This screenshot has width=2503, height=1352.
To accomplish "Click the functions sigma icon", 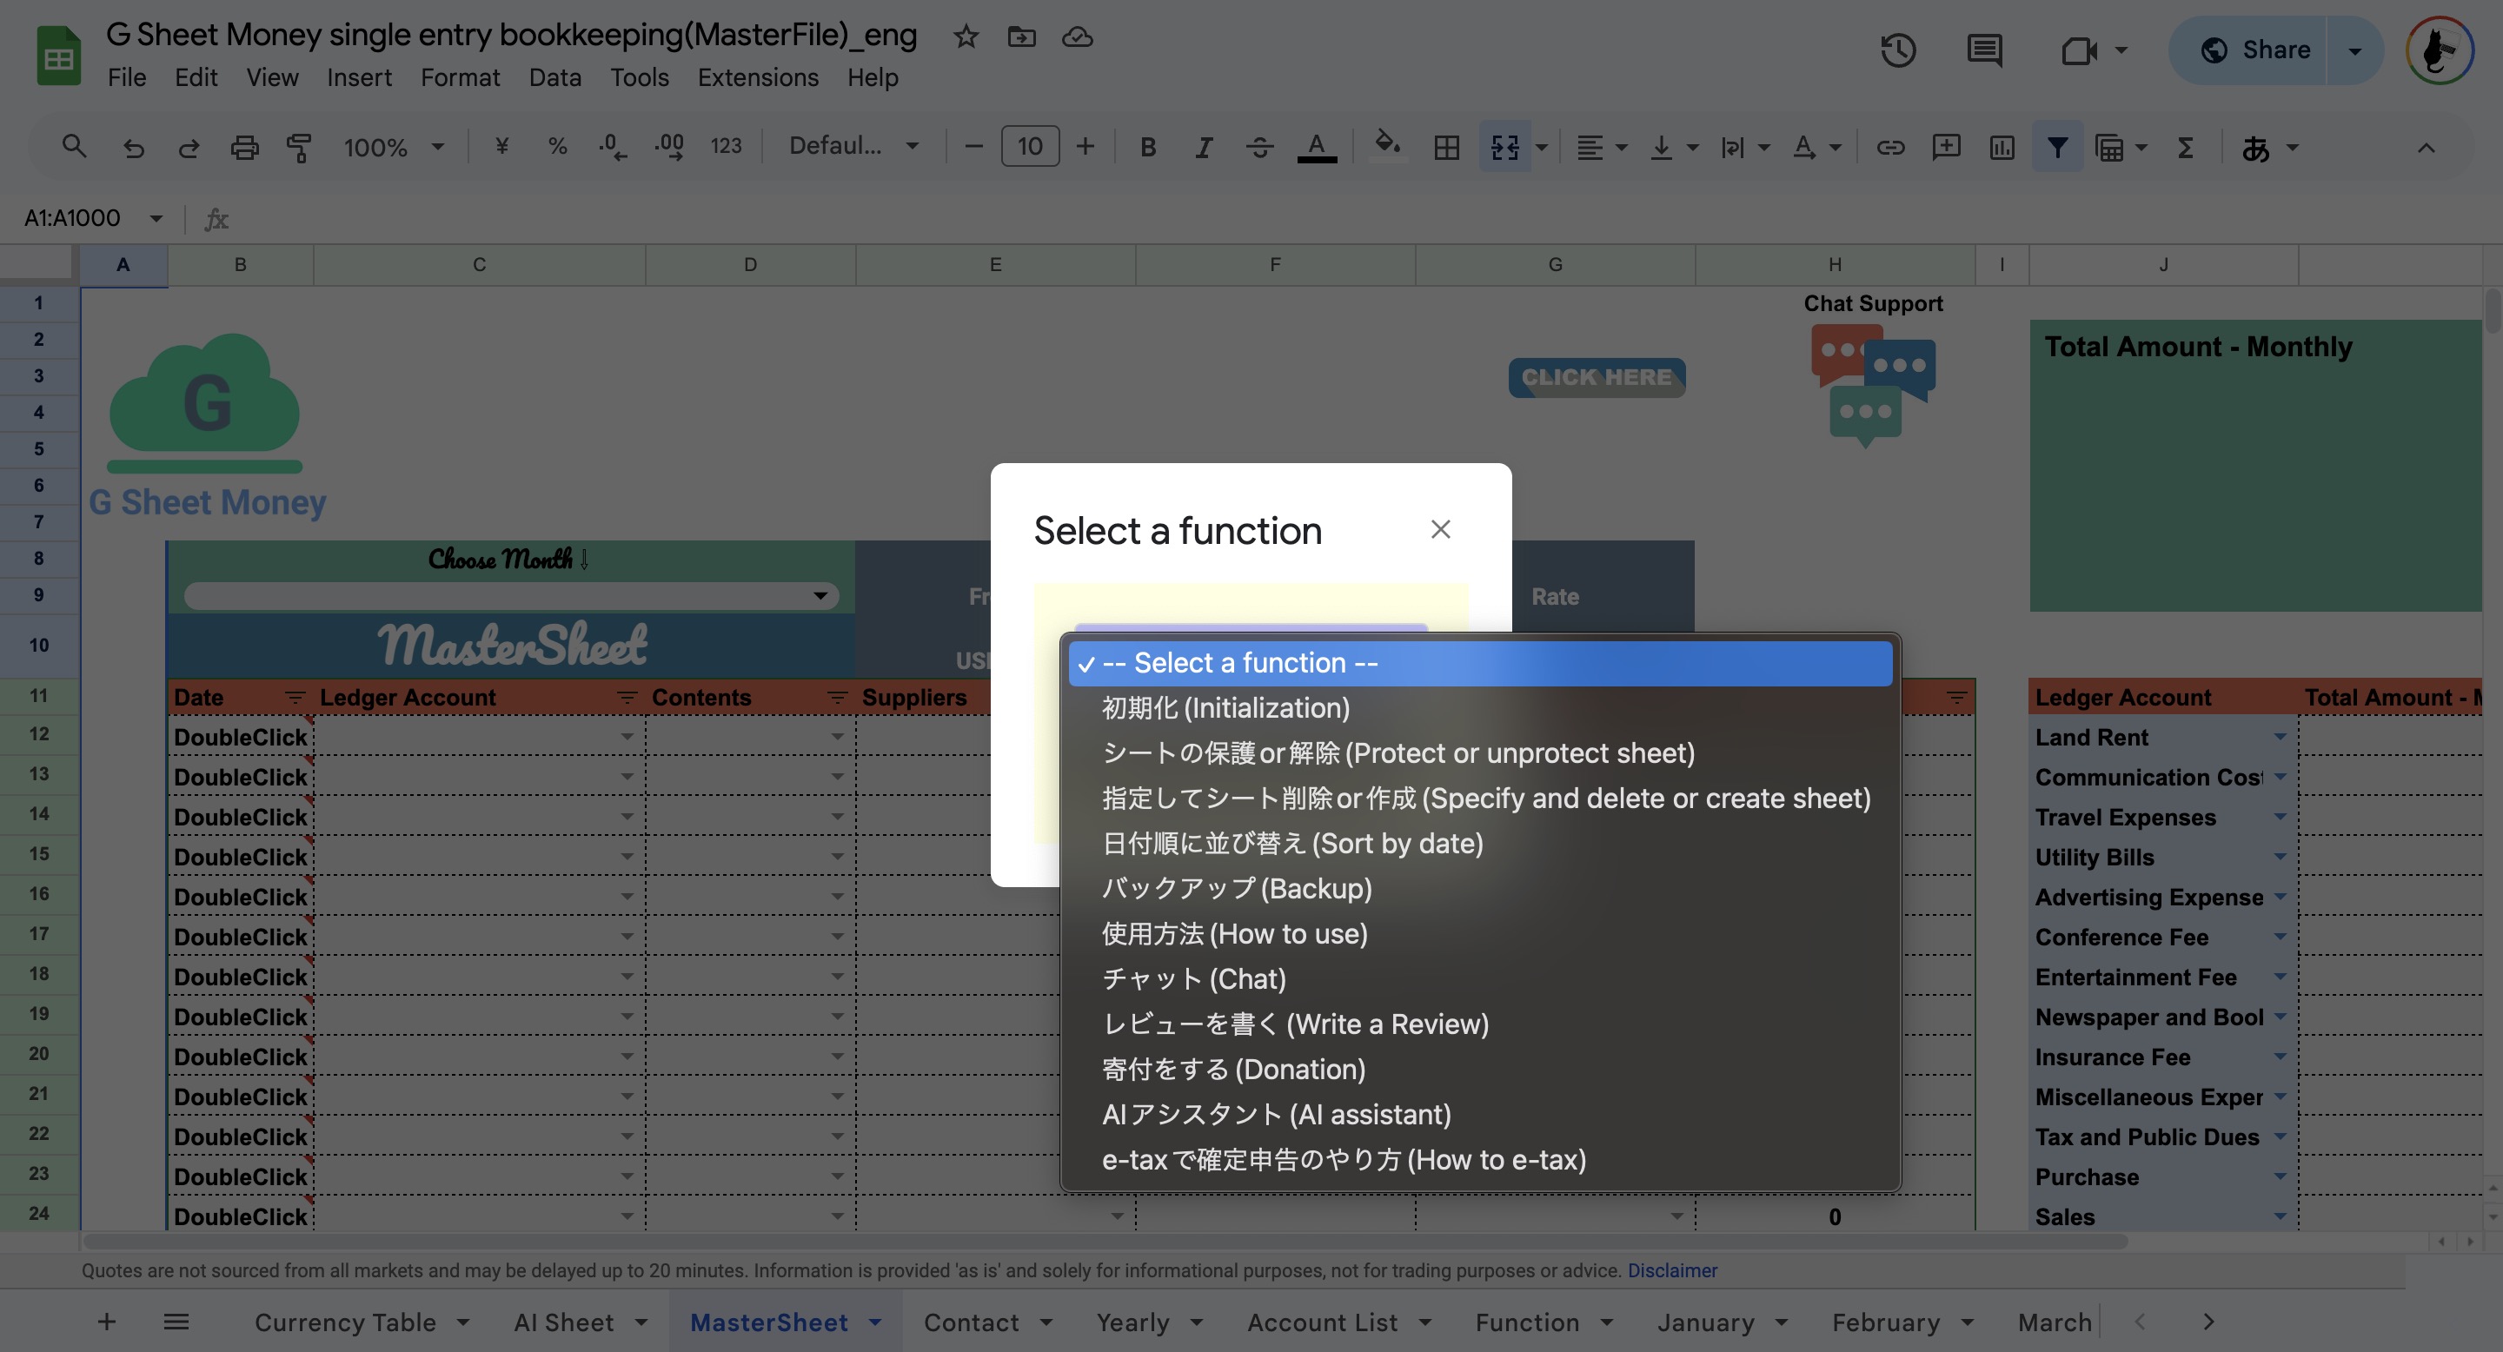I will (2185, 148).
